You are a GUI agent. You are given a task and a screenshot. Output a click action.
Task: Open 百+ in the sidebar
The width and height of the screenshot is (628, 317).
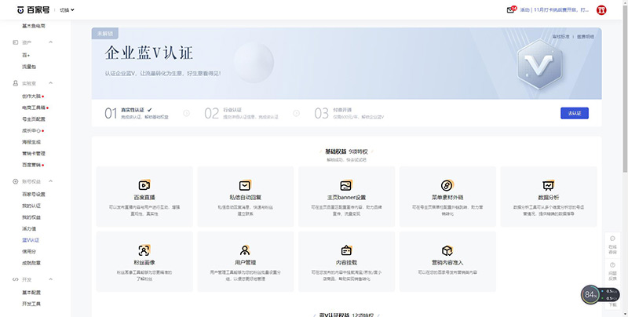point(26,55)
